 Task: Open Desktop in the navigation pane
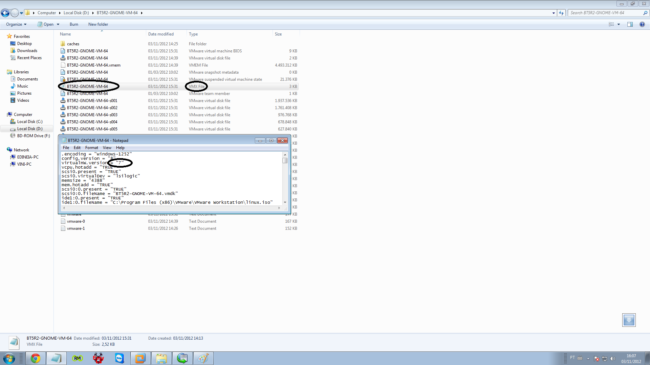click(x=24, y=44)
